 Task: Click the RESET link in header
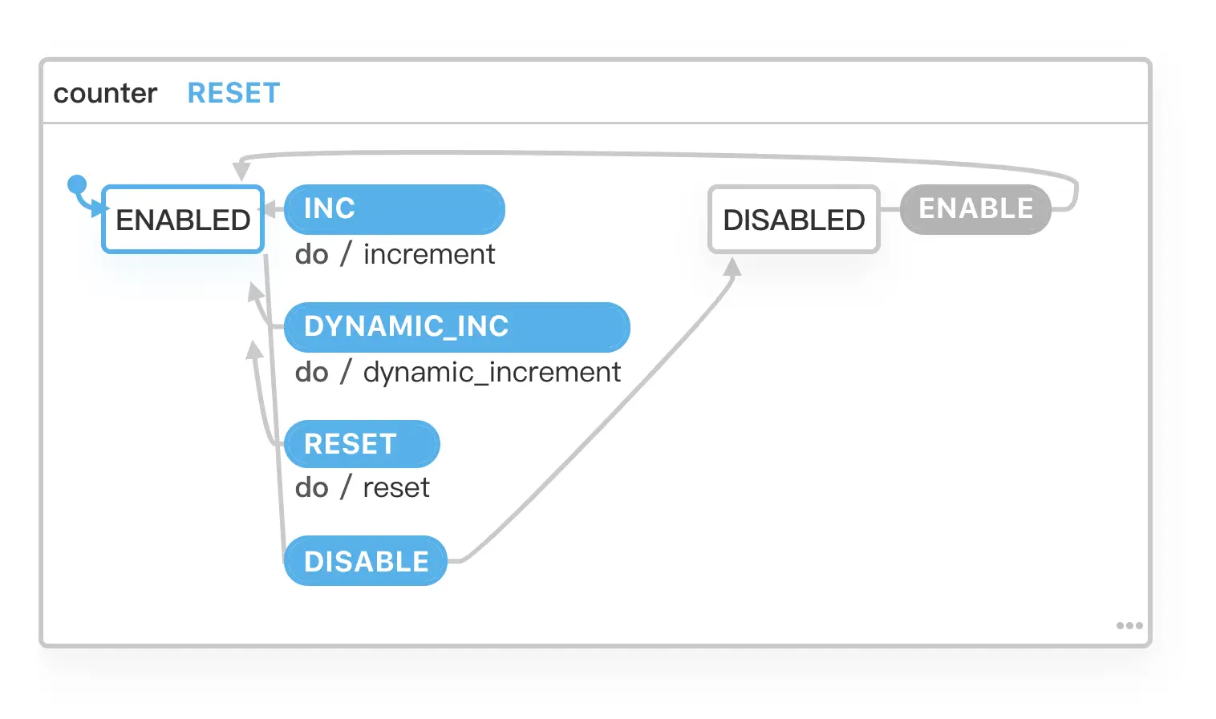click(x=233, y=93)
